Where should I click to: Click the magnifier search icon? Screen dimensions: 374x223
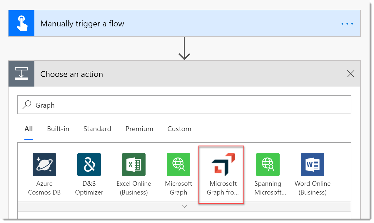click(27, 105)
